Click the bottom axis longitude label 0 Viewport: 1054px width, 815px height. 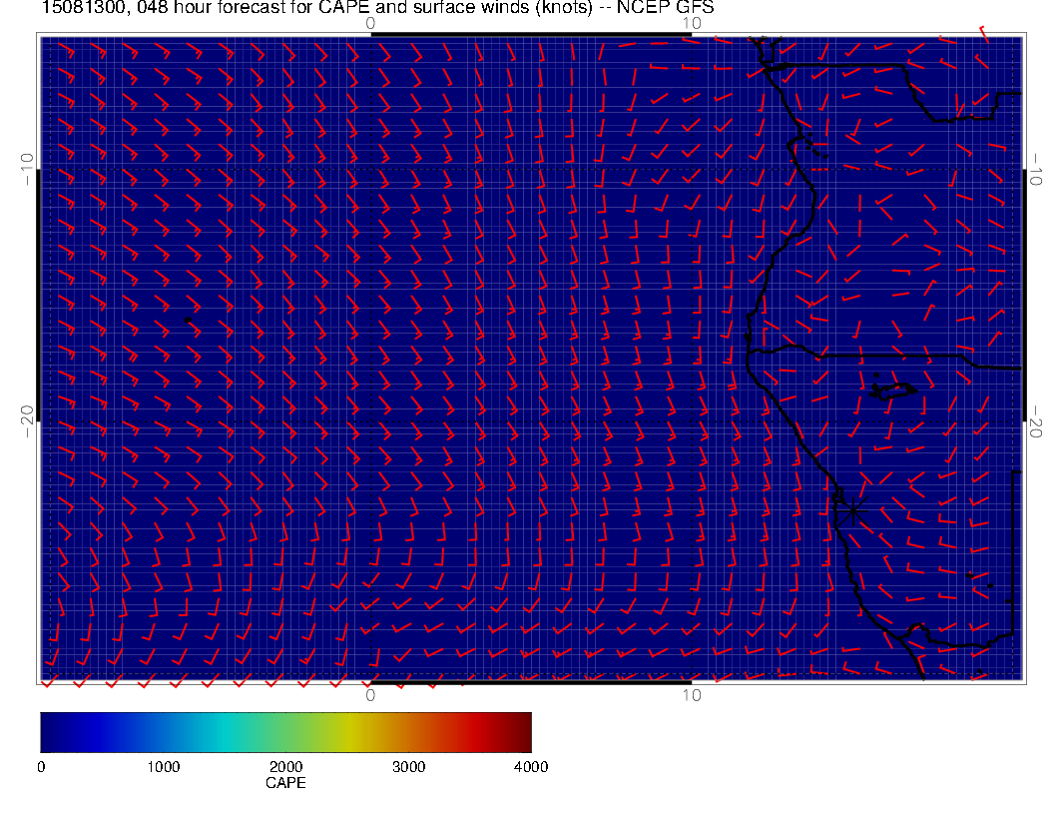click(x=370, y=695)
